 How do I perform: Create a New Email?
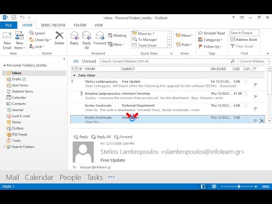pyautogui.click(x=7, y=40)
